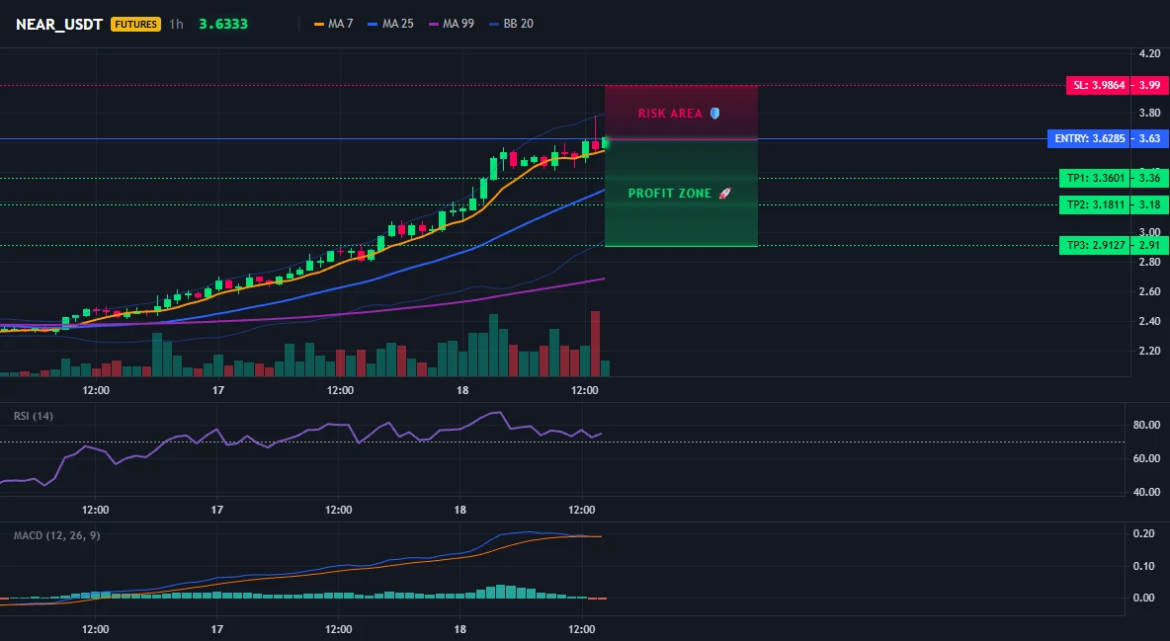Image resolution: width=1170 pixels, height=641 pixels.
Task: Click the shield icon beside RISK AREA
Action: point(714,114)
